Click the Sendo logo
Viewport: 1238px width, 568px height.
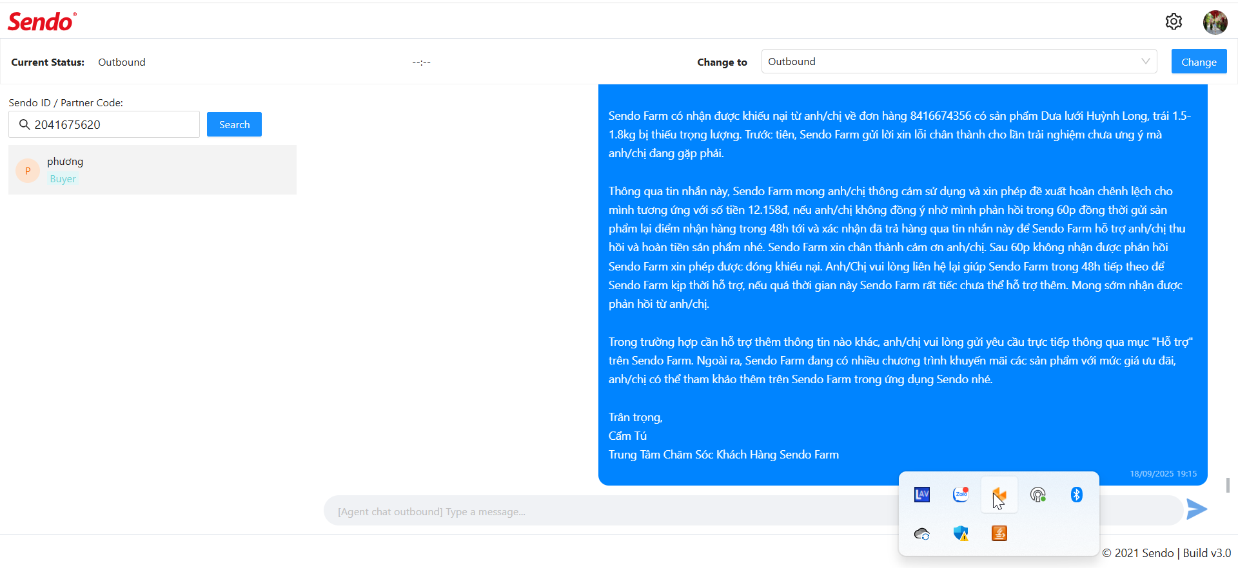click(42, 21)
